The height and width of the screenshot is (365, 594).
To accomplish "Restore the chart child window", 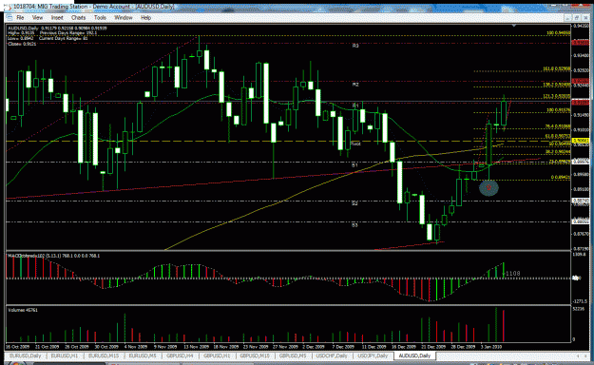I will coord(577,18).
